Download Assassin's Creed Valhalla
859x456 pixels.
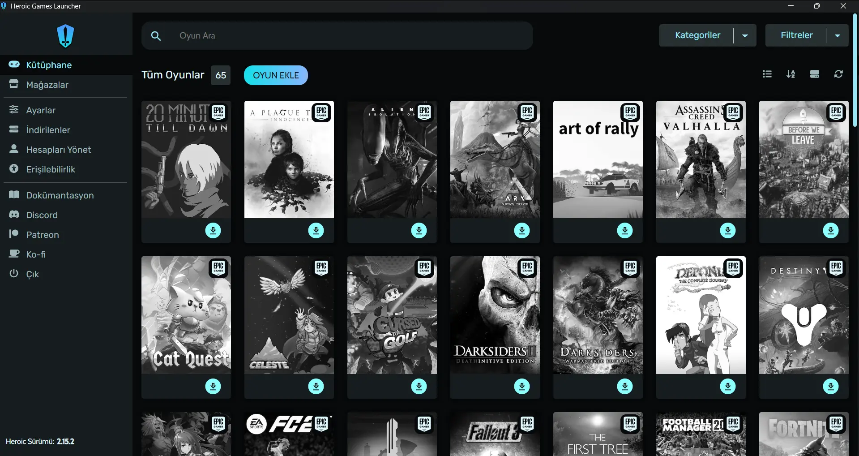(x=728, y=230)
